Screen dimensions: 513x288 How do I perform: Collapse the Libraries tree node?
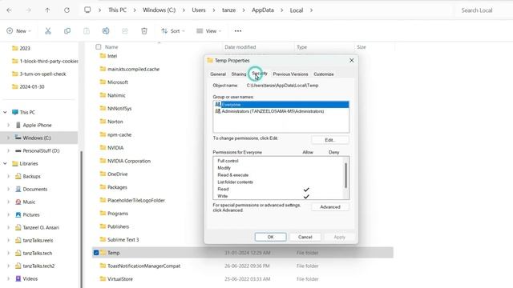pos(5,163)
